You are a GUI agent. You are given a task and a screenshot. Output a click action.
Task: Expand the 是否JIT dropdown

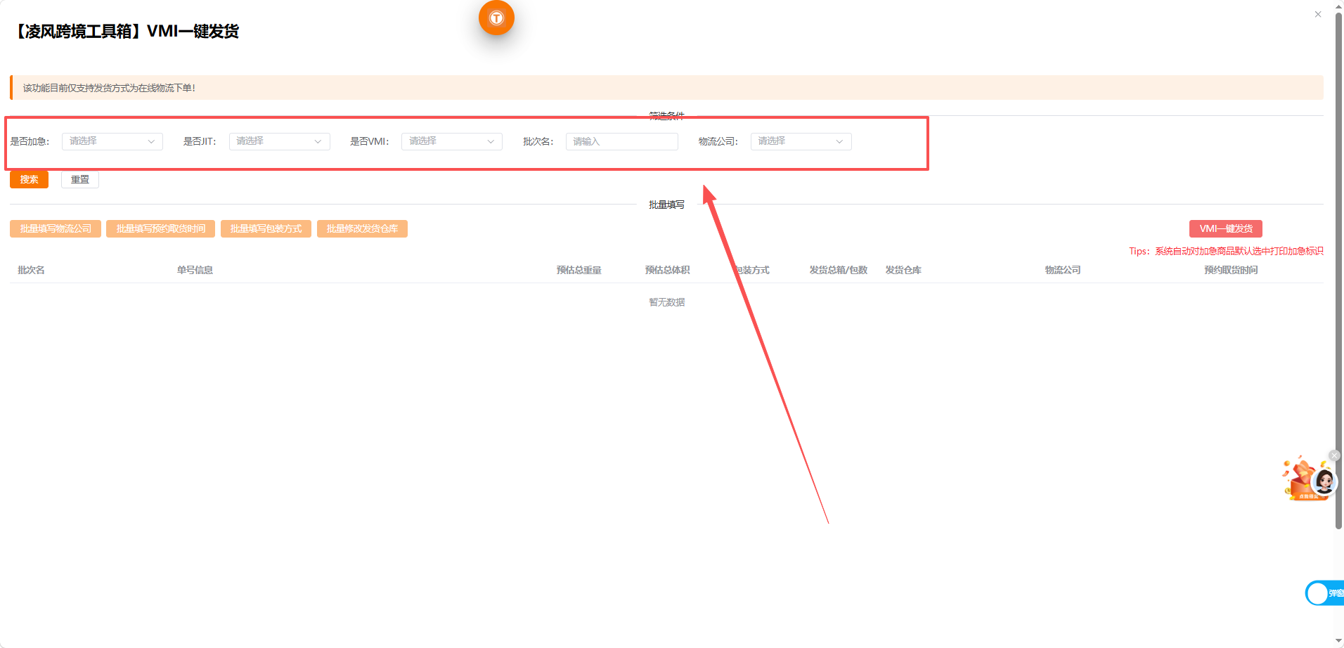(x=280, y=141)
